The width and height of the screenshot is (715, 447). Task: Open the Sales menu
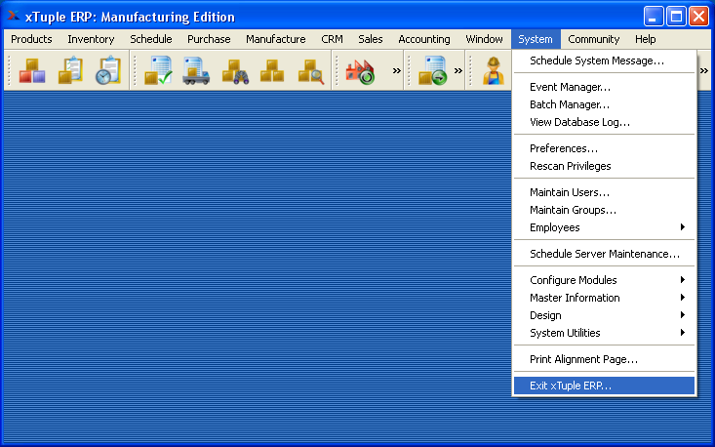(371, 39)
